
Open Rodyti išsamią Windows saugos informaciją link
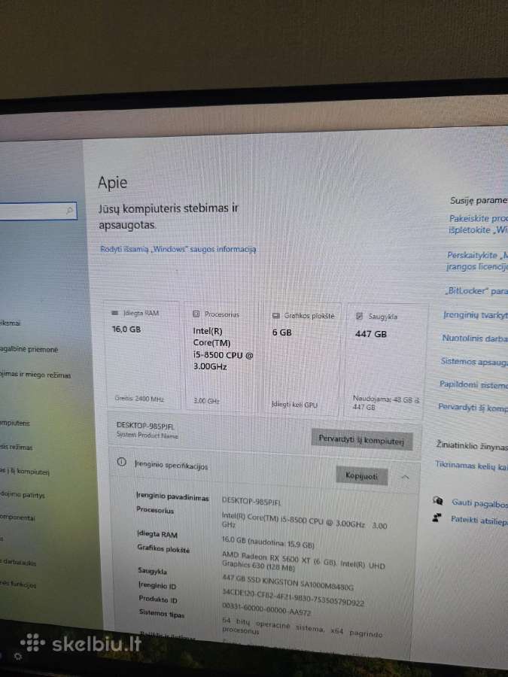(178, 249)
